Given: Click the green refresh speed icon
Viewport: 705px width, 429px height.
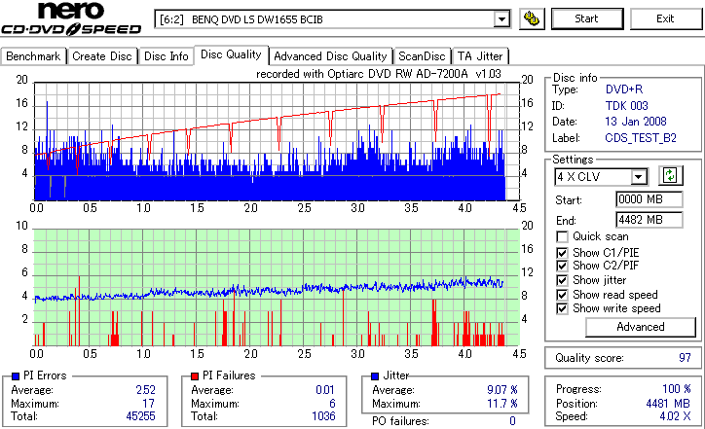Looking at the screenshot, I should click(x=670, y=175).
